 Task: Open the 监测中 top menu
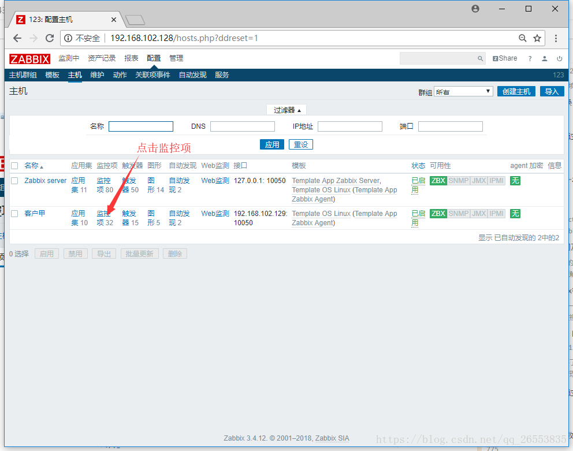69,58
